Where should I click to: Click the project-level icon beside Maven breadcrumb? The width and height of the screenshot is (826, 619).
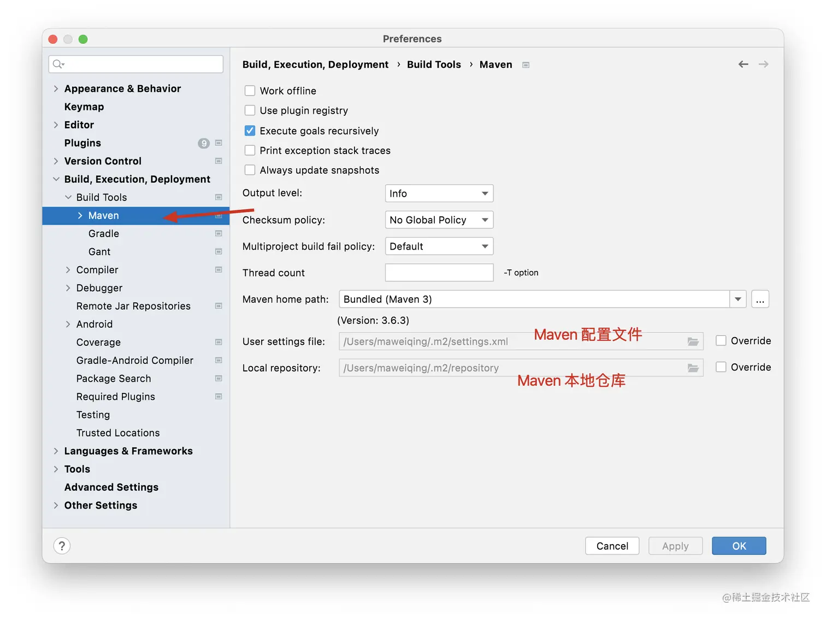(x=526, y=65)
